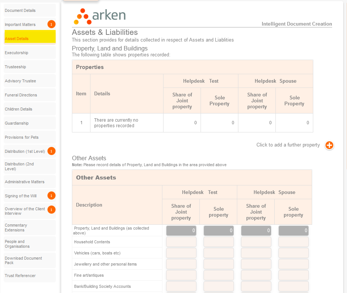Open the Guardianship section
The image size is (347, 293).
point(17,123)
